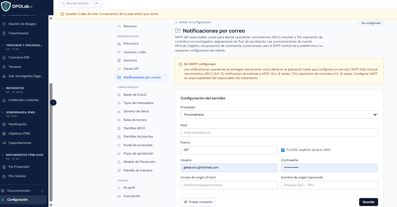Click the Usuario input field
Viewport: 397px width, 207px height.
pyautogui.click(x=229, y=167)
